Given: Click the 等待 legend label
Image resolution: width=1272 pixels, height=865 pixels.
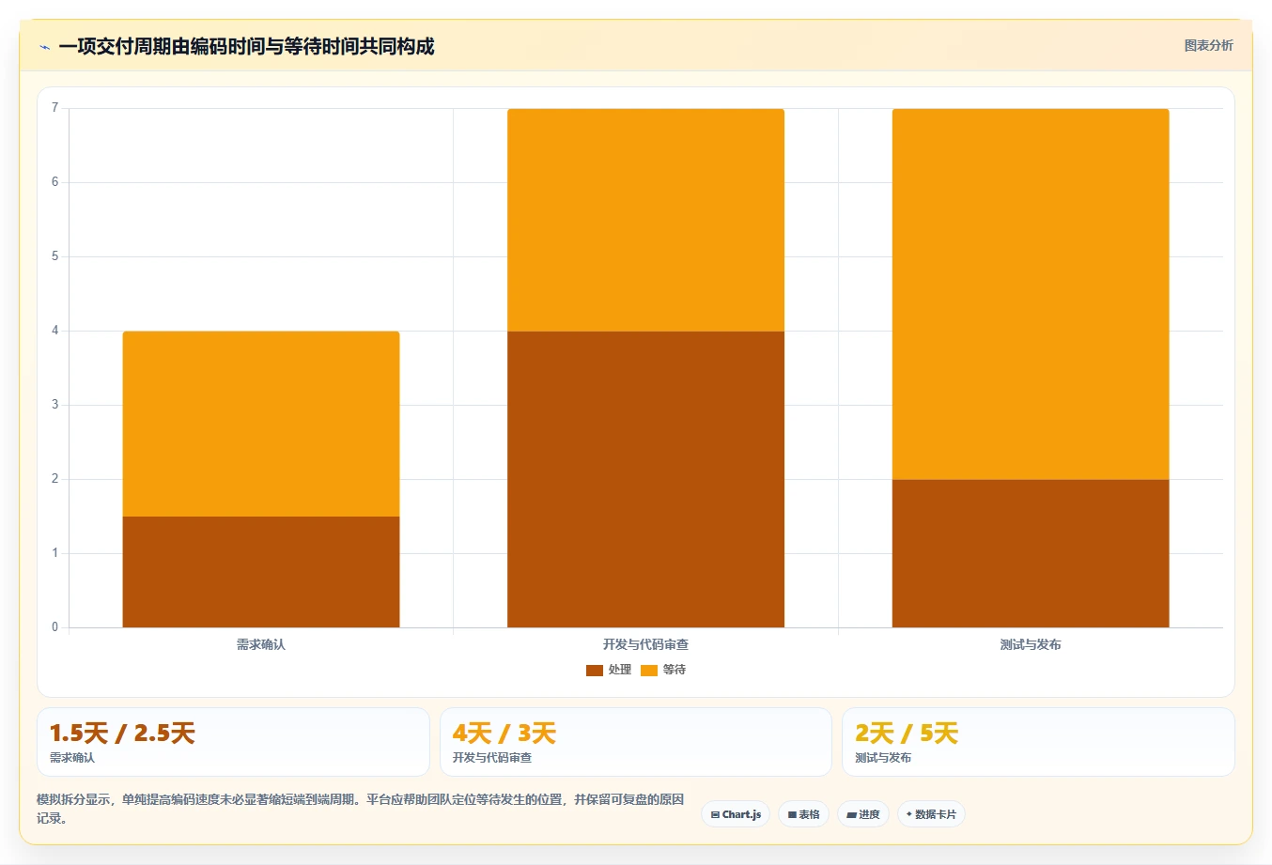Looking at the screenshot, I should coord(675,670).
